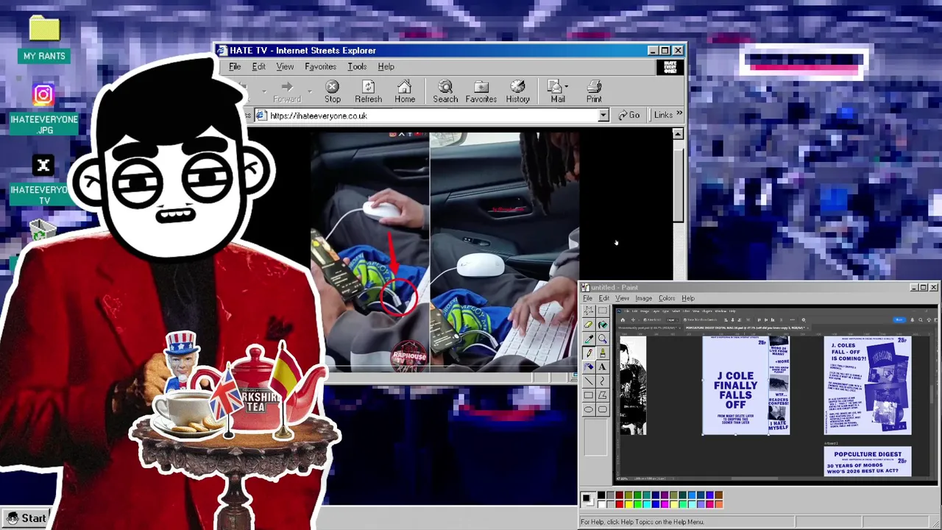Open the Paint Image menu
The width and height of the screenshot is (942, 530).
[643, 298]
